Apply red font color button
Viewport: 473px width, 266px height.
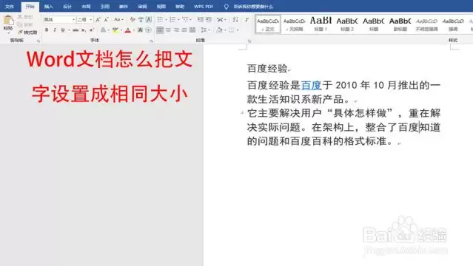click(x=128, y=30)
